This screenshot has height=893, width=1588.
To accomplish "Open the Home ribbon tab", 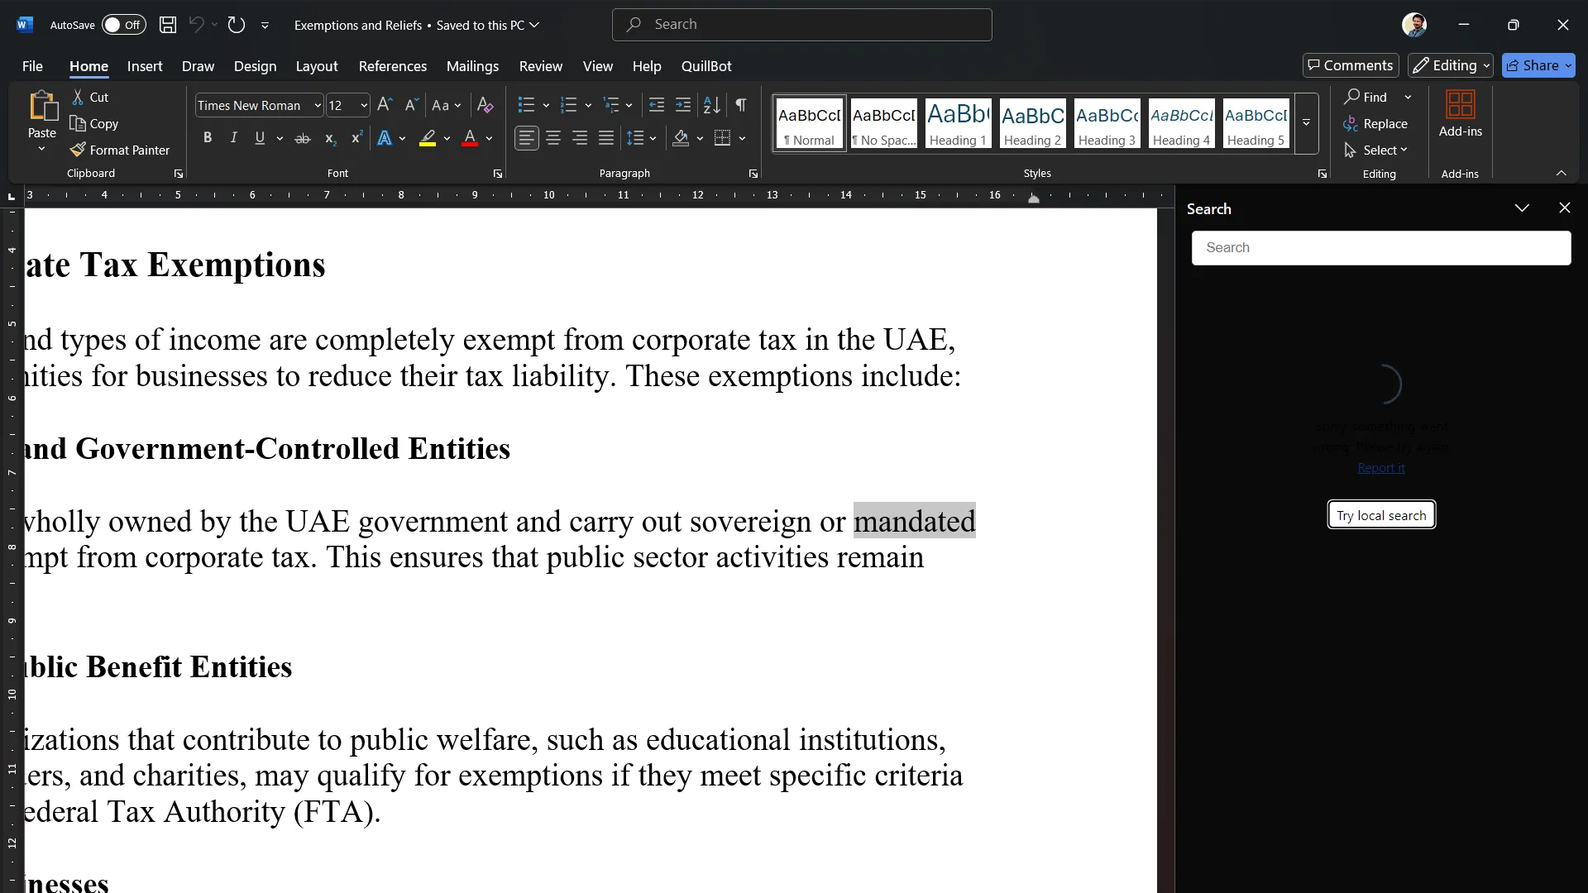I will (x=89, y=65).
